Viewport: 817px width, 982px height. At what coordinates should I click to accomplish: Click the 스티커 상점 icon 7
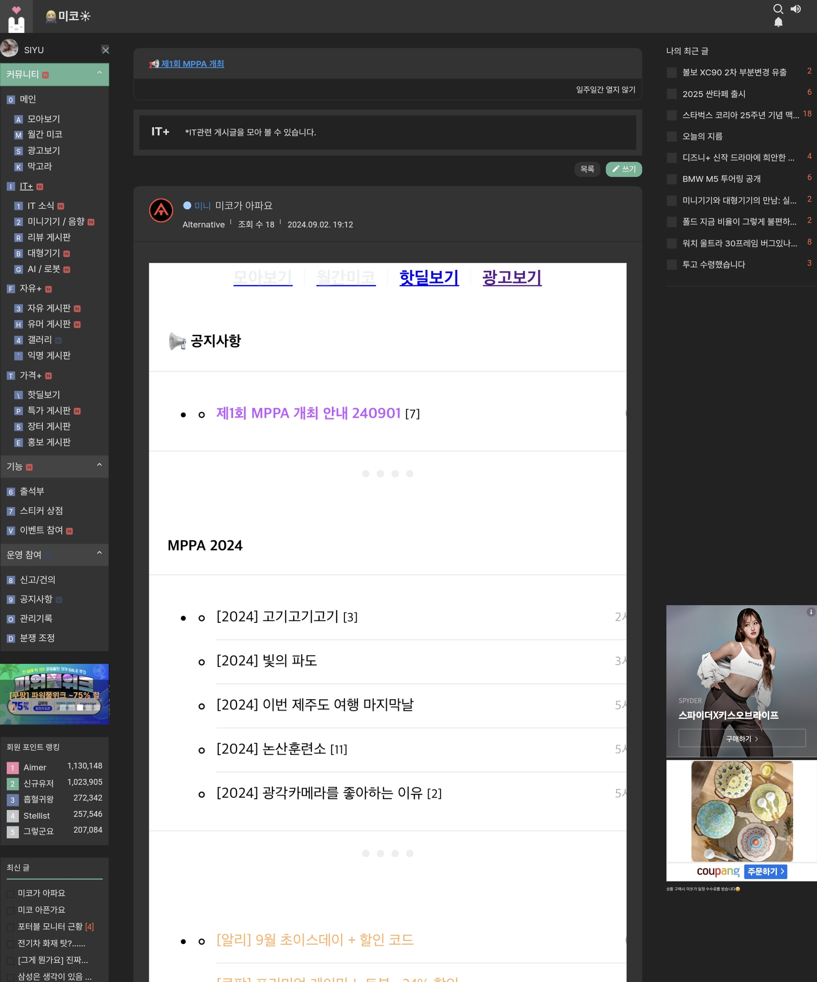pos(11,512)
